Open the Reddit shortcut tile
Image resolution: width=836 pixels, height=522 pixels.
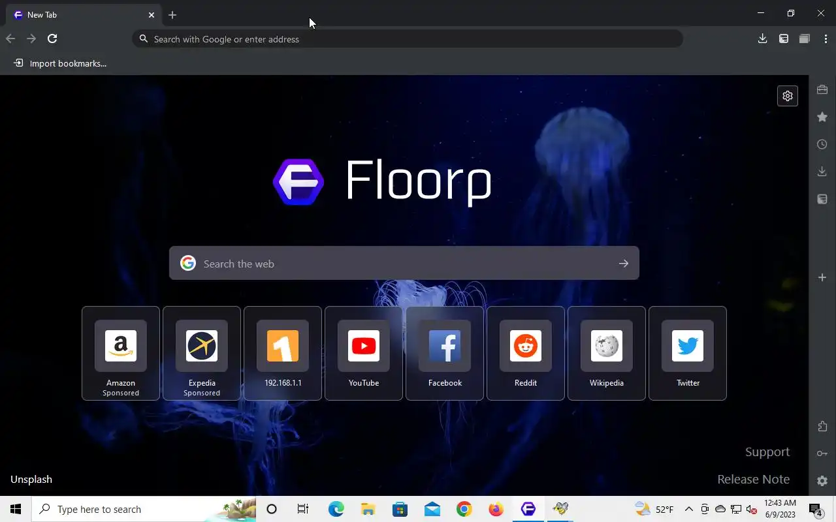coord(526,353)
